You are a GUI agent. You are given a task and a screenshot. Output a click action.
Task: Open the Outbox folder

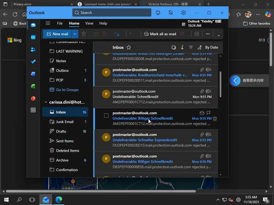65,70
